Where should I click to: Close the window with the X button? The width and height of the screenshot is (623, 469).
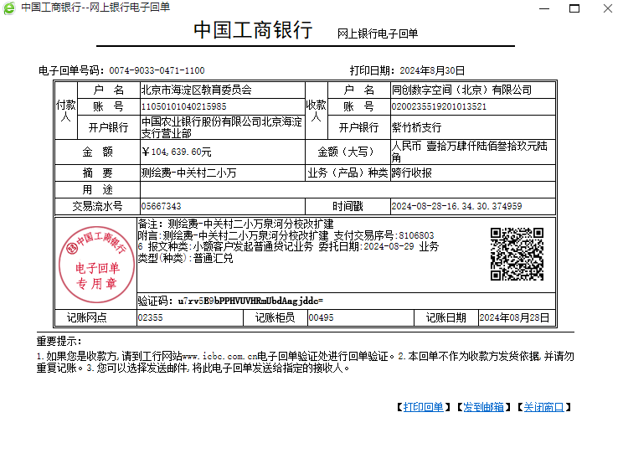pos(607,8)
